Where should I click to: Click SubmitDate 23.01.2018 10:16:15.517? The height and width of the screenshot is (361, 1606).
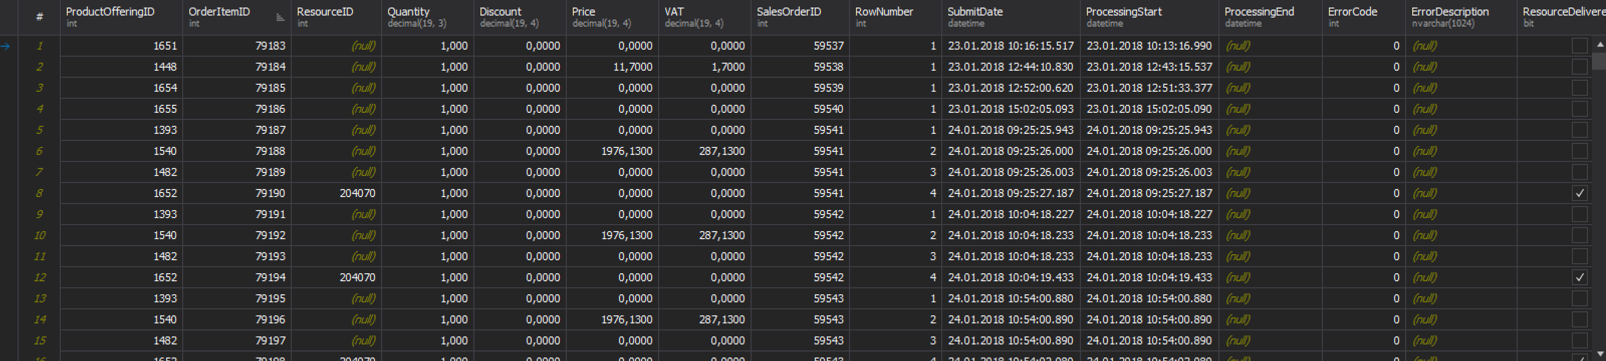click(1011, 46)
